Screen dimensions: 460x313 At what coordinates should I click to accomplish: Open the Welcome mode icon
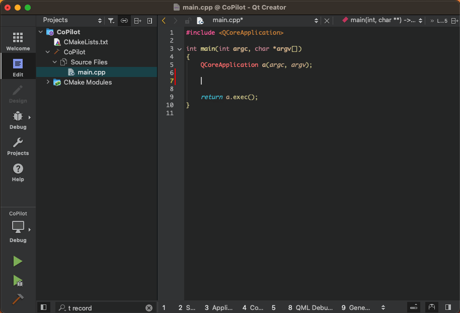[18, 40]
